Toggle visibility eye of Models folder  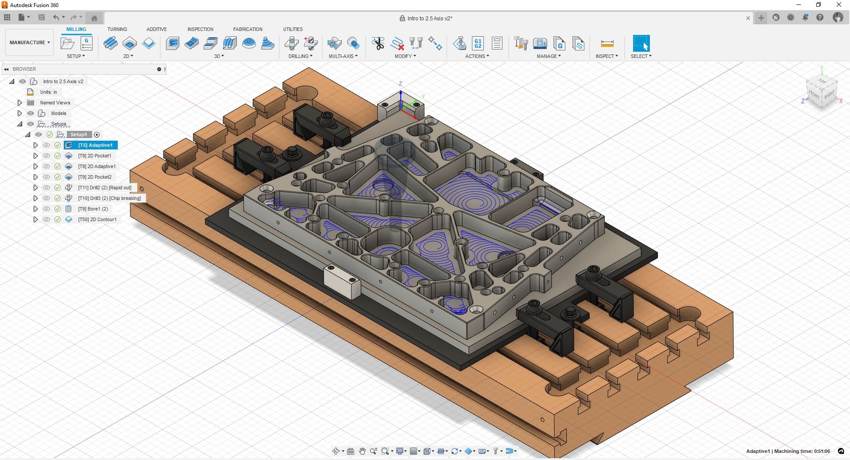[31, 113]
